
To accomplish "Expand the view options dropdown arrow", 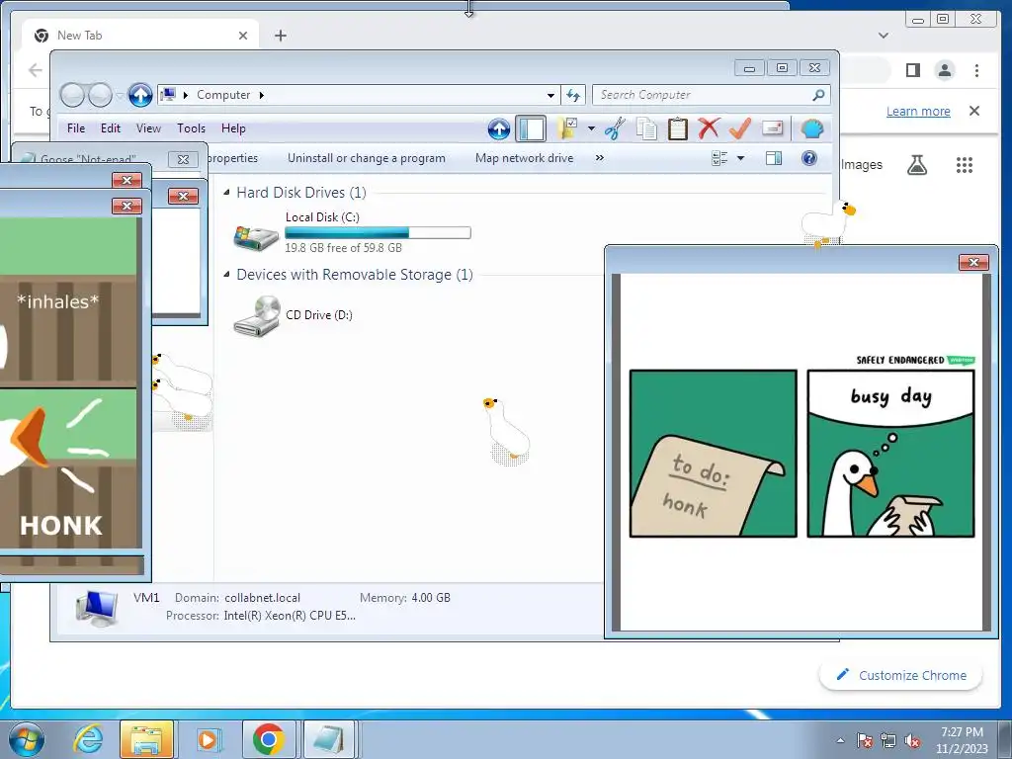I will coord(741,158).
